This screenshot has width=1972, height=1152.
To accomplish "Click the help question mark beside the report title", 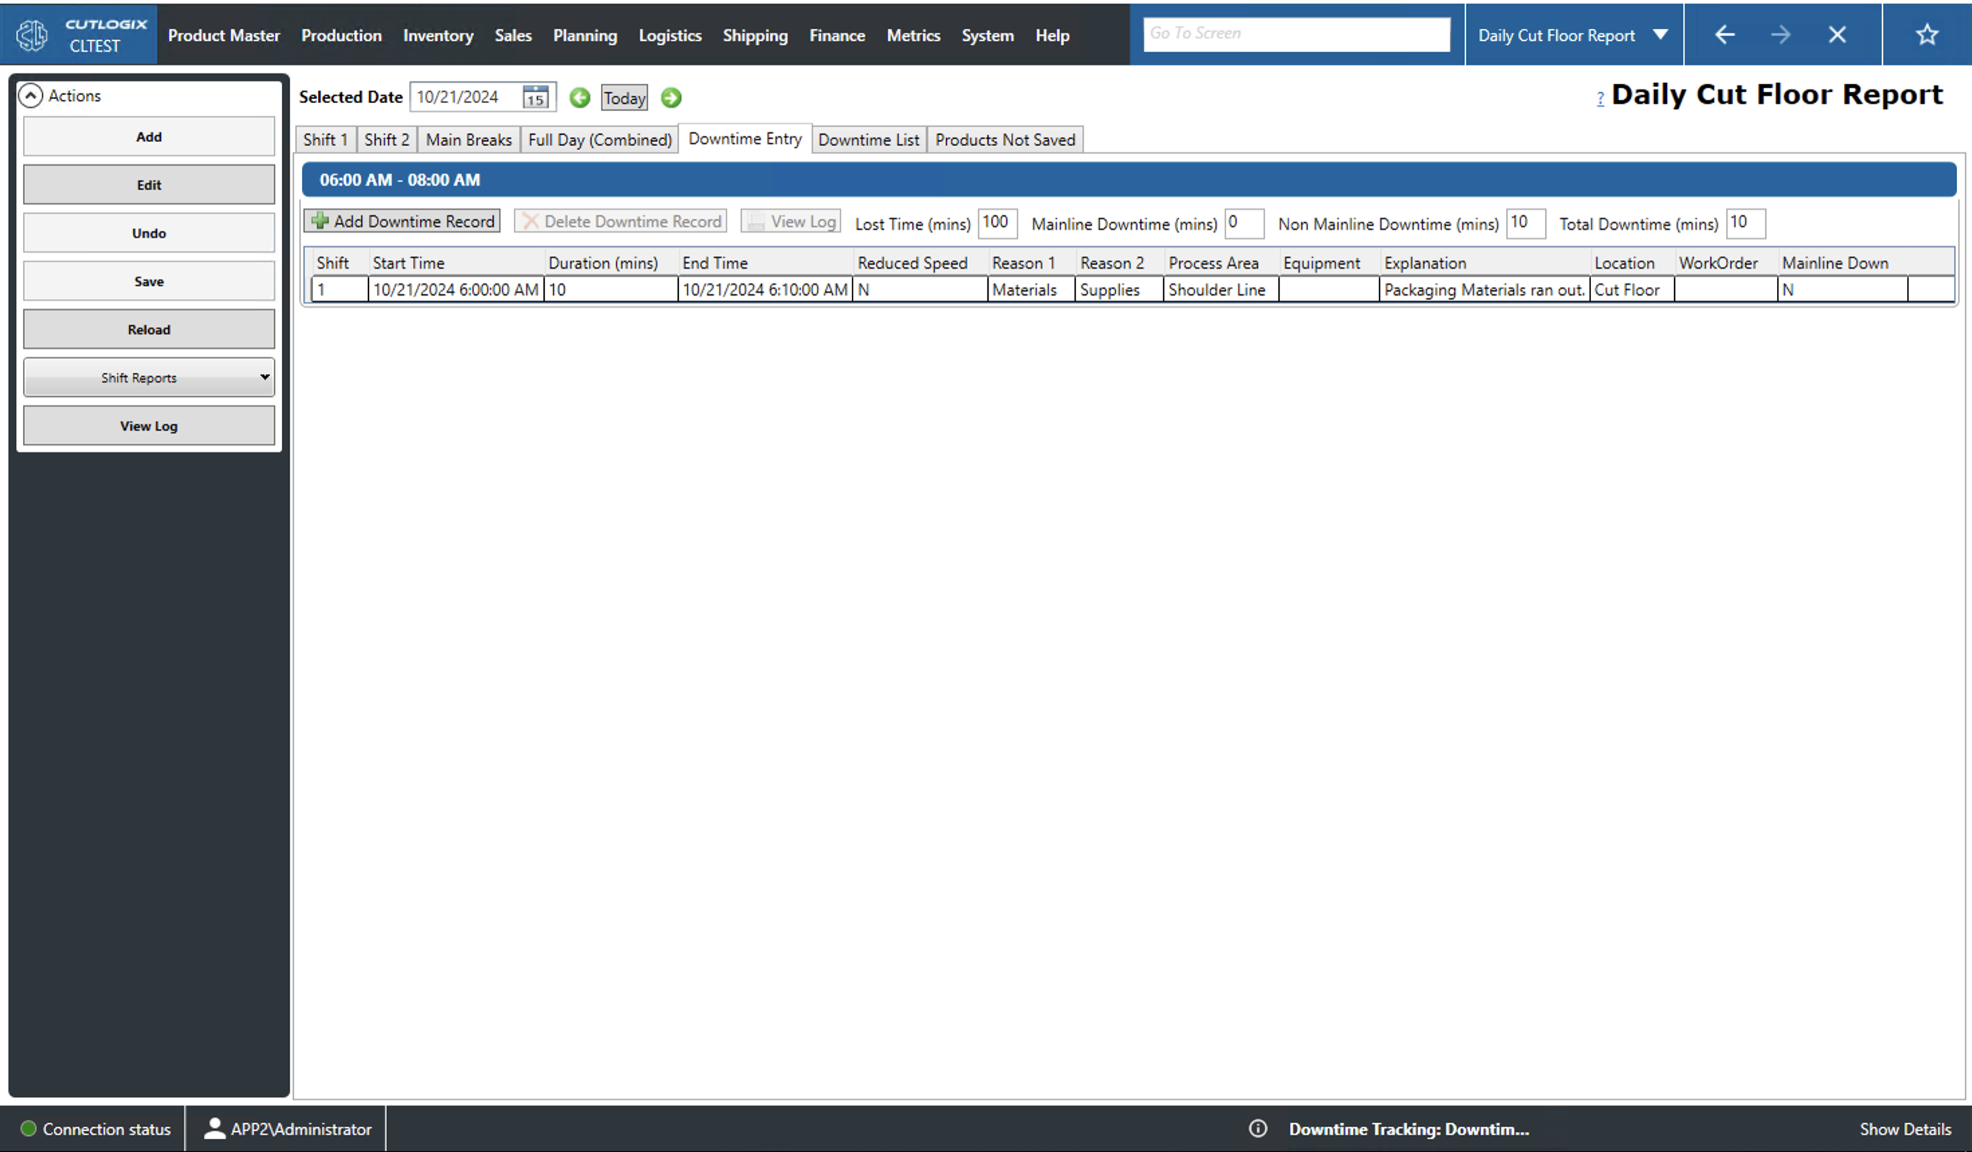I will click(x=1600, y=99).
